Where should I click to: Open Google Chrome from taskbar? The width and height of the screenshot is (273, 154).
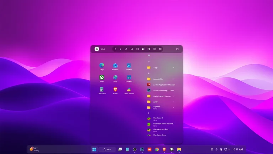click(x=157, y=149)
